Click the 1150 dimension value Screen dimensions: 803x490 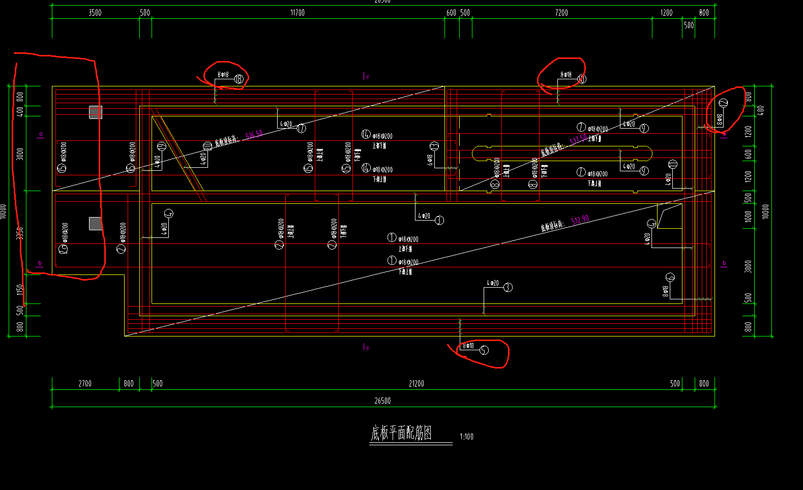click(x=20, y=289)
